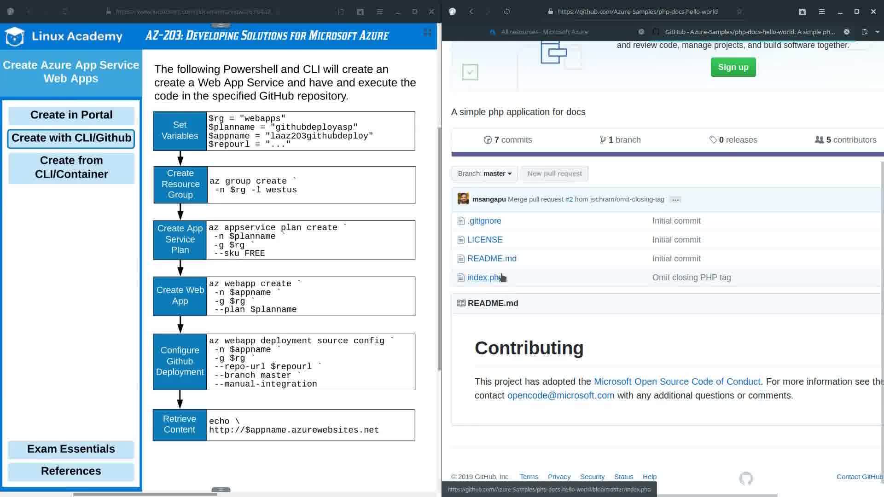Image resolution: width=884 pixels, height=497 pixels.
Task: Click the GitHub URL address bar
Action: coord(638,12)
